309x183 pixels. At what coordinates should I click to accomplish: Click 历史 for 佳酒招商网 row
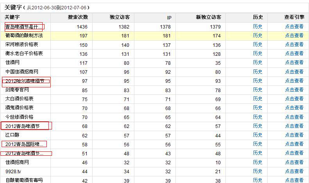[x=257, y=162]
